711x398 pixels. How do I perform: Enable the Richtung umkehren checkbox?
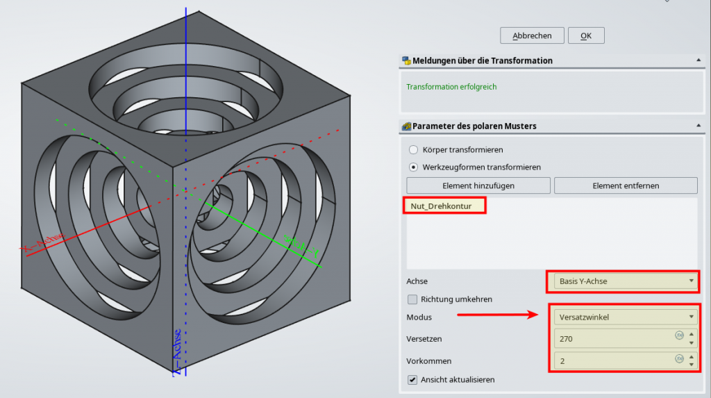pos(413,299)
